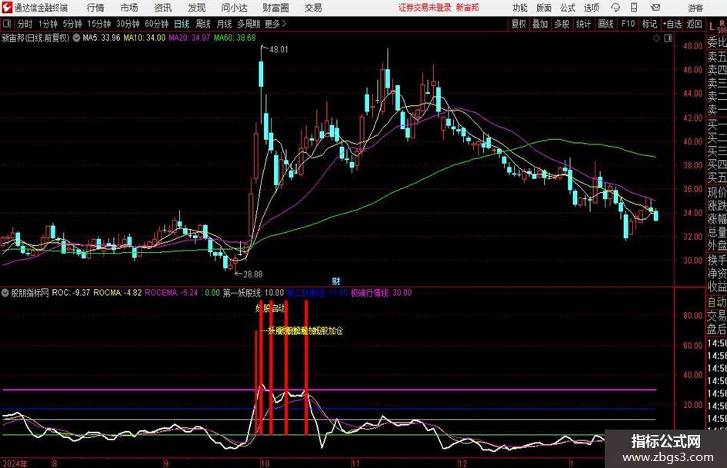
Task: Open the 发现 menu
Action: click(197, 8)
